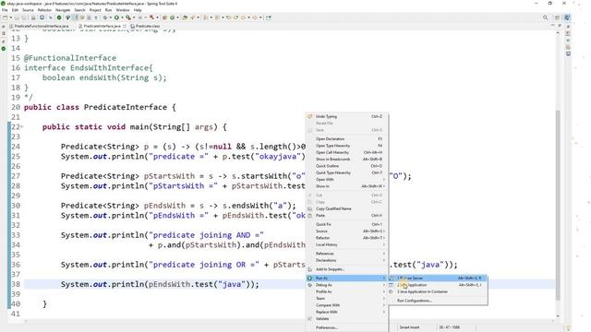Select the Java perspective icon at top right
The height and width of the screenshot is (332, 591).
(x=567, y=18)
